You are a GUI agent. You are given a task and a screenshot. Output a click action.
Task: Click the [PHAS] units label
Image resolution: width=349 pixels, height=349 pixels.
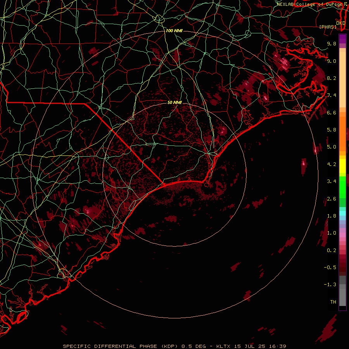point(328,27)
